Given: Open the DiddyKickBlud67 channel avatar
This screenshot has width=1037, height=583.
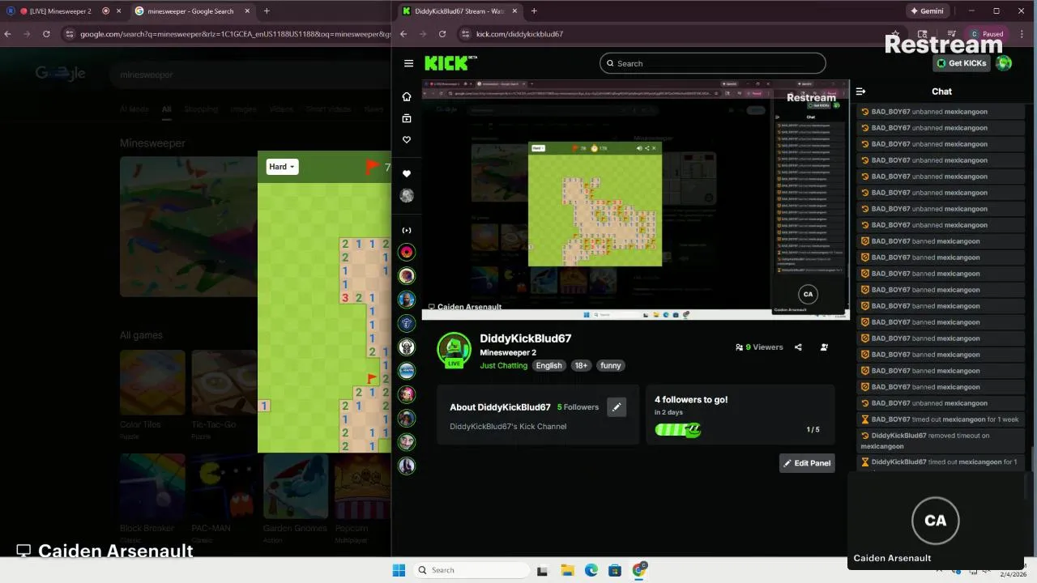Looking at the screenshot, I should coord(454,350).
